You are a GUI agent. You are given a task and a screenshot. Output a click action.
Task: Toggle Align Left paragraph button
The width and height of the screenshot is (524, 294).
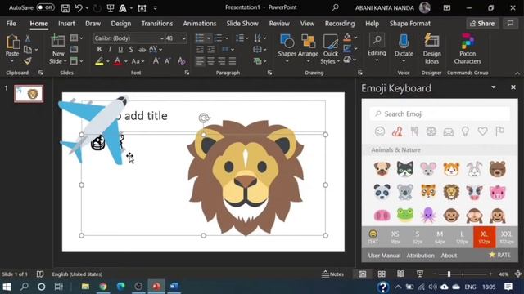[x=200, y=61]
